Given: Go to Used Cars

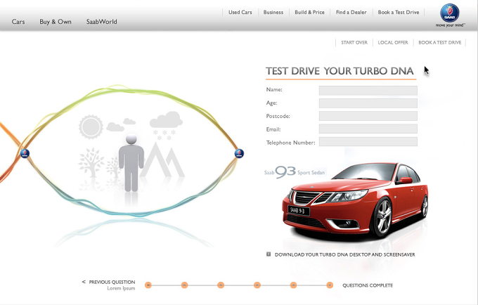Looking at the screenshot, I should point(240,12).
